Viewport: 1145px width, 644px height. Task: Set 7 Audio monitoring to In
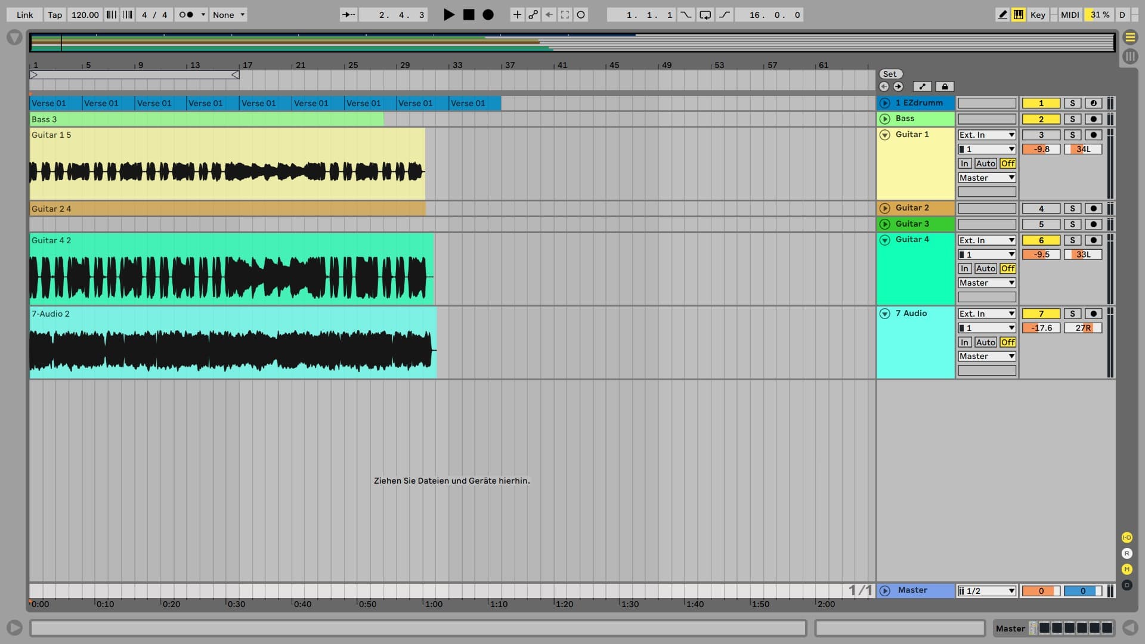pyautogui.click(x=965, y=342)
